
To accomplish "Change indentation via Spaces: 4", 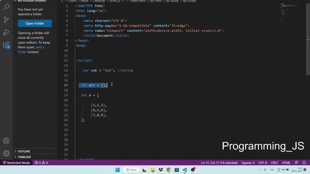I will click(x=248, y=163).
